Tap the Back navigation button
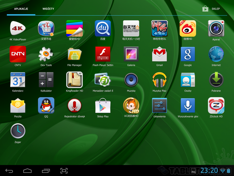 coord(9,171)
